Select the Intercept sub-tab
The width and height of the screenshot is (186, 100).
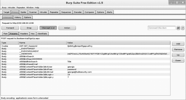pos(7,17)
